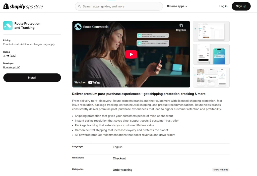Screen dimensions: 257x176
Task: Click the 'Package tracking that extends' bullet point
Action: 114,125
